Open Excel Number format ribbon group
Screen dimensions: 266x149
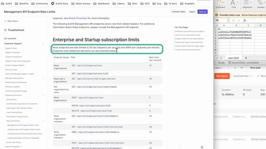[261, 5]
